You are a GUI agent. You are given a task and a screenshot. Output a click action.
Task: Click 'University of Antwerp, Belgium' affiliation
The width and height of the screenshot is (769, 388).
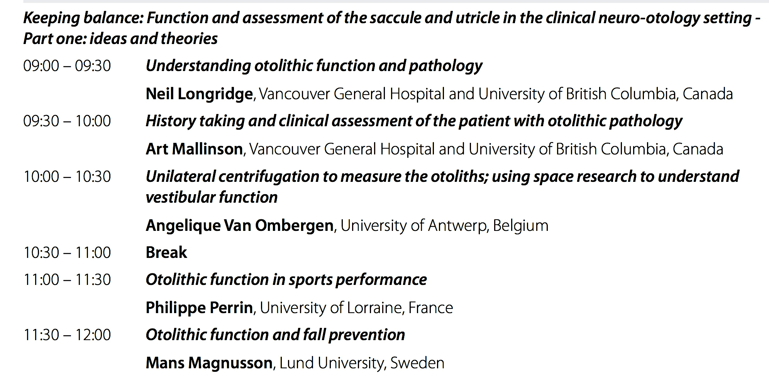[444, 225]
